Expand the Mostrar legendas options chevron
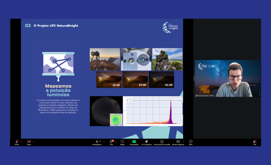Image resolution: width=271 pixels, height=165 pixels. 184,142
